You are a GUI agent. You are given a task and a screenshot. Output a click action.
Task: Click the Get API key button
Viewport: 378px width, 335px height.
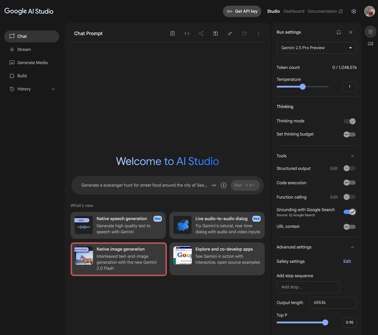click(x=242, y=11)
